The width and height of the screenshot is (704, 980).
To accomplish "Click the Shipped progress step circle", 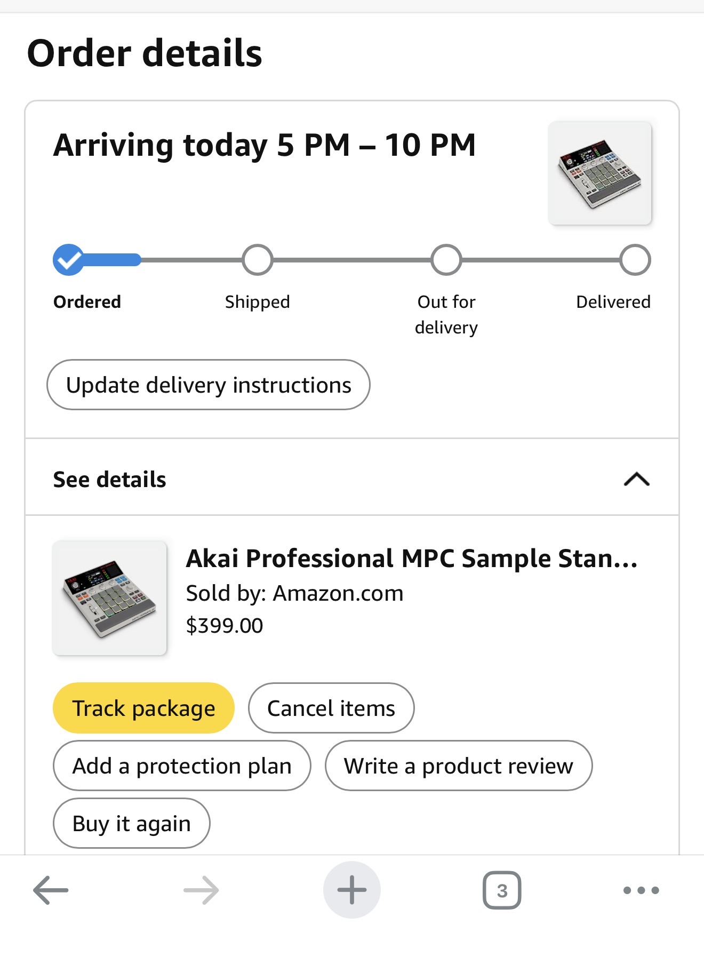I will click(258, 260).
